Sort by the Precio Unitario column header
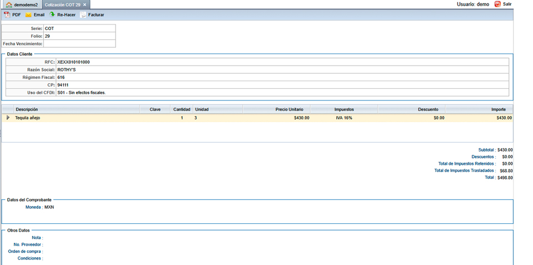 pos(289,109)
